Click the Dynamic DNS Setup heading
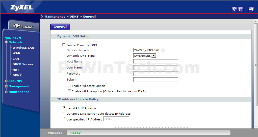This screenshot has width=258, height=137. (x=73, y=36)
